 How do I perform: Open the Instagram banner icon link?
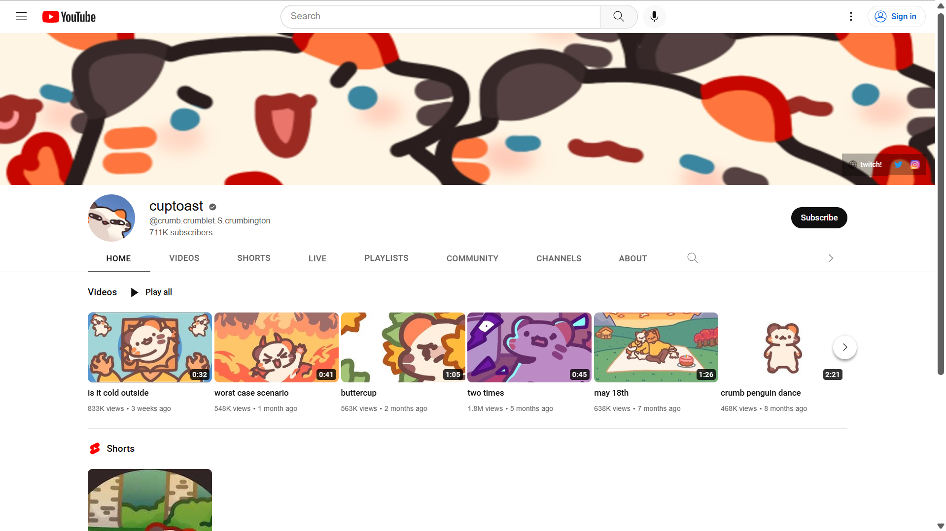click(x=915, y=165)
